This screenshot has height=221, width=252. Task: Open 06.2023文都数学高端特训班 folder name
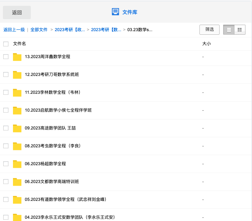click(x=52, y=182)
